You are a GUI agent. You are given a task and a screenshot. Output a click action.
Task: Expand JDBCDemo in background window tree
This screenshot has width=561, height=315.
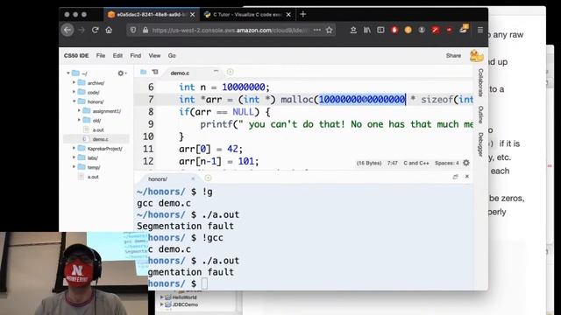pyautogui.click(x=161, y=304)
